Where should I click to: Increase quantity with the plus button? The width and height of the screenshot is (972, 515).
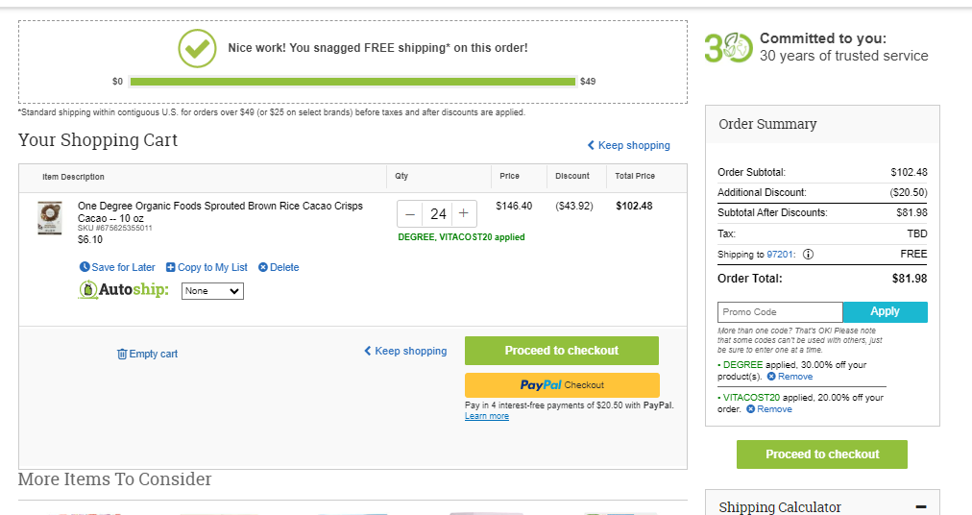(464, 214)
